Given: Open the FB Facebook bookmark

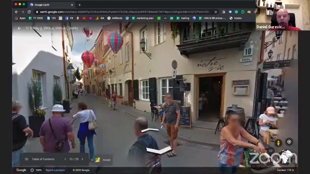Looking at the screenshot, I should (x=69, y=18).
